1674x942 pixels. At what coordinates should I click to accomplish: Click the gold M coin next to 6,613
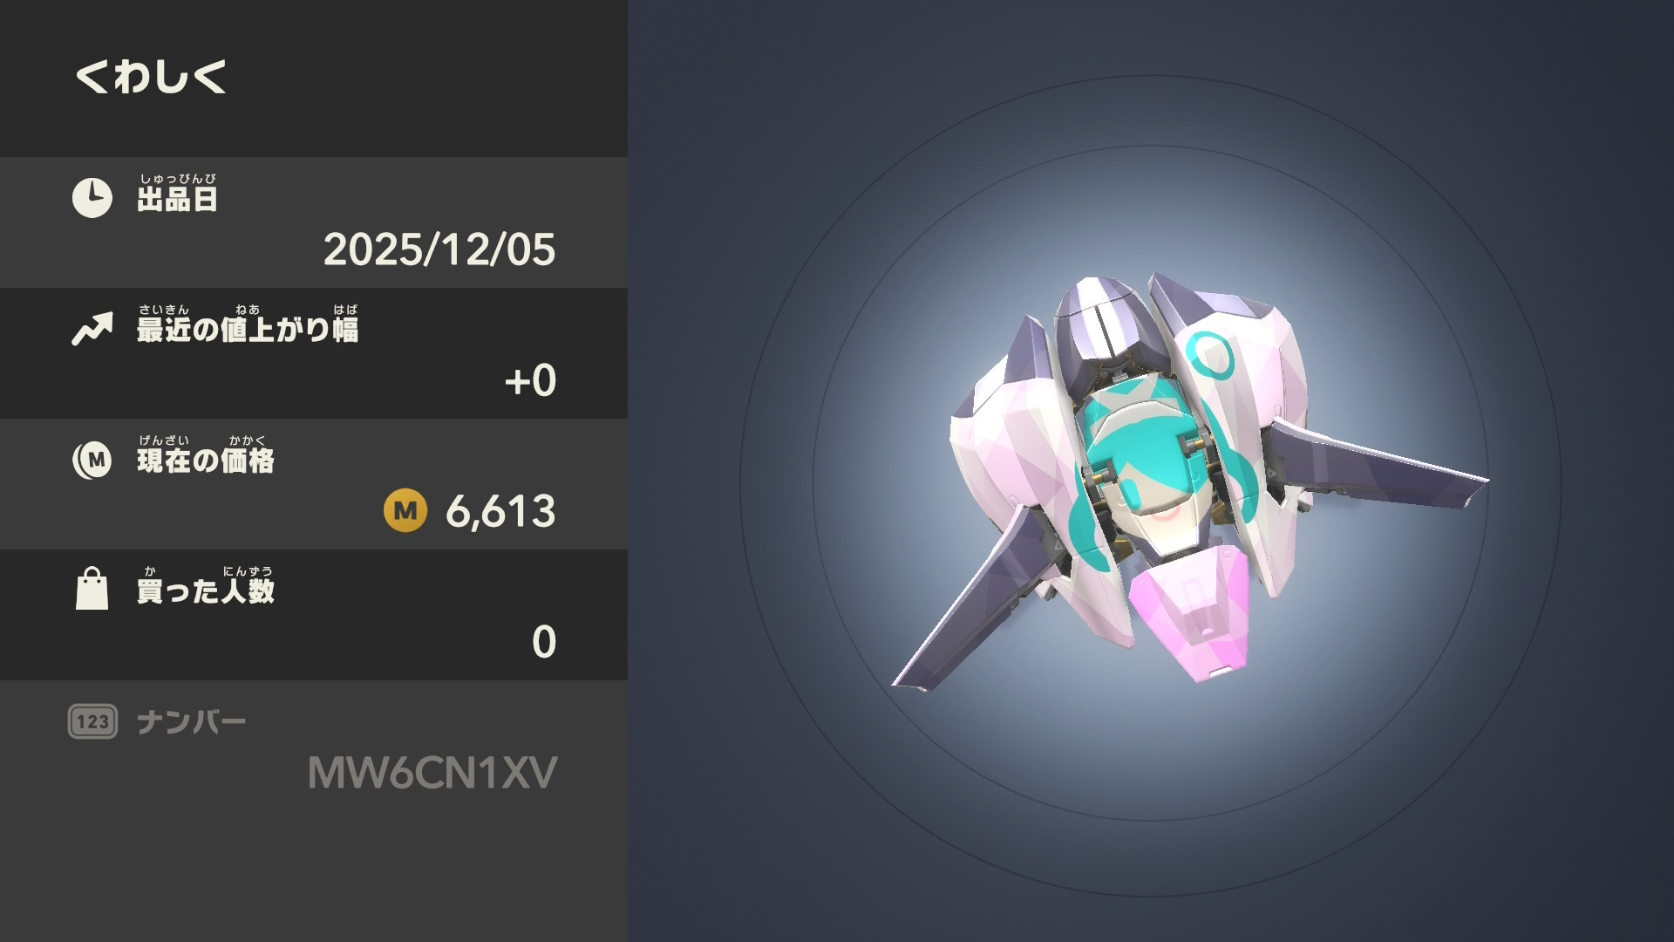(405, 510)
